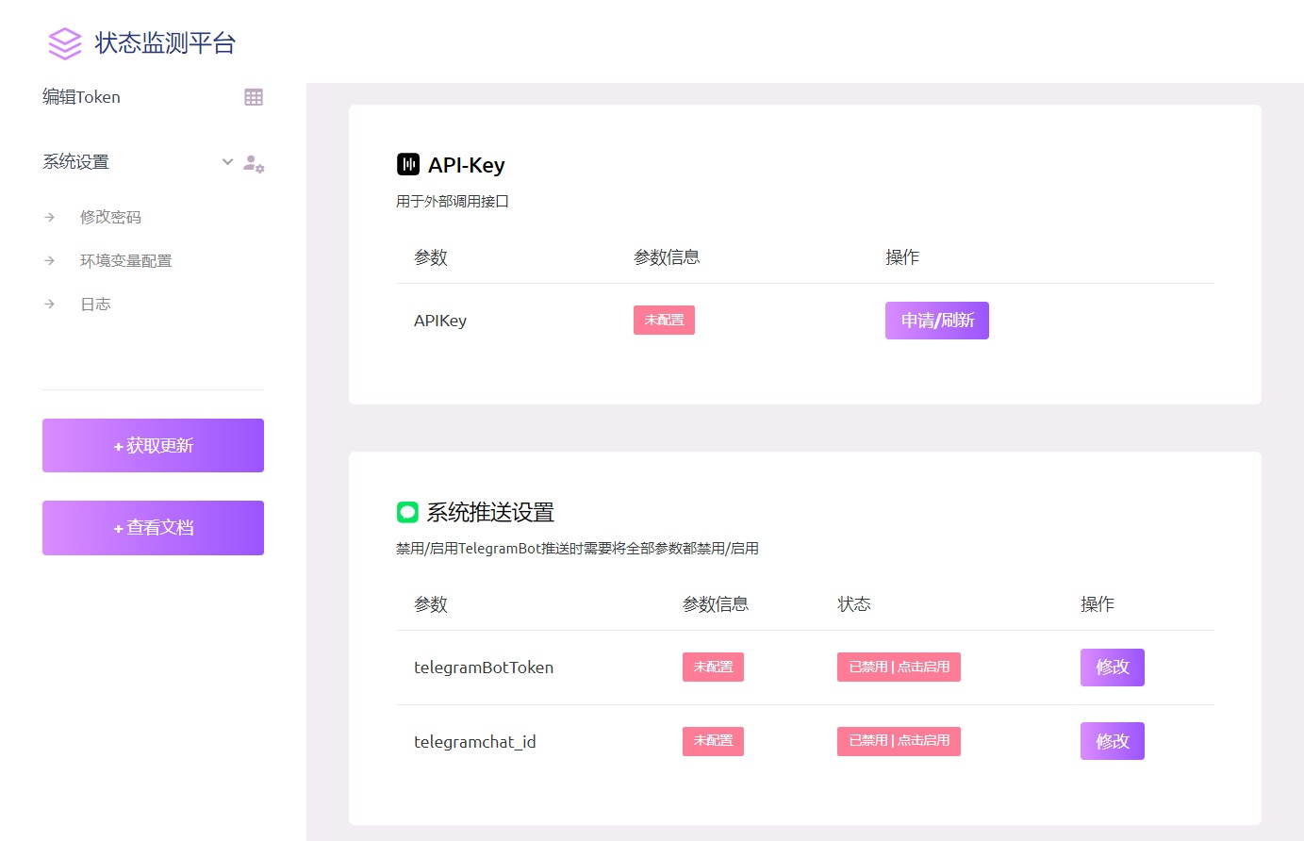
Task: Click the black API-Key badge icon
Action: [407, 163]
